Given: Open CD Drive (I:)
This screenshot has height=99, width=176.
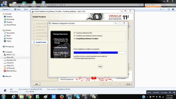Looking at the screenshot, I should tap(10, 68).
